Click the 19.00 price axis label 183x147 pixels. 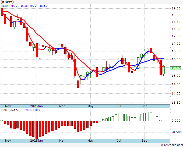click(x=176, y=15)
